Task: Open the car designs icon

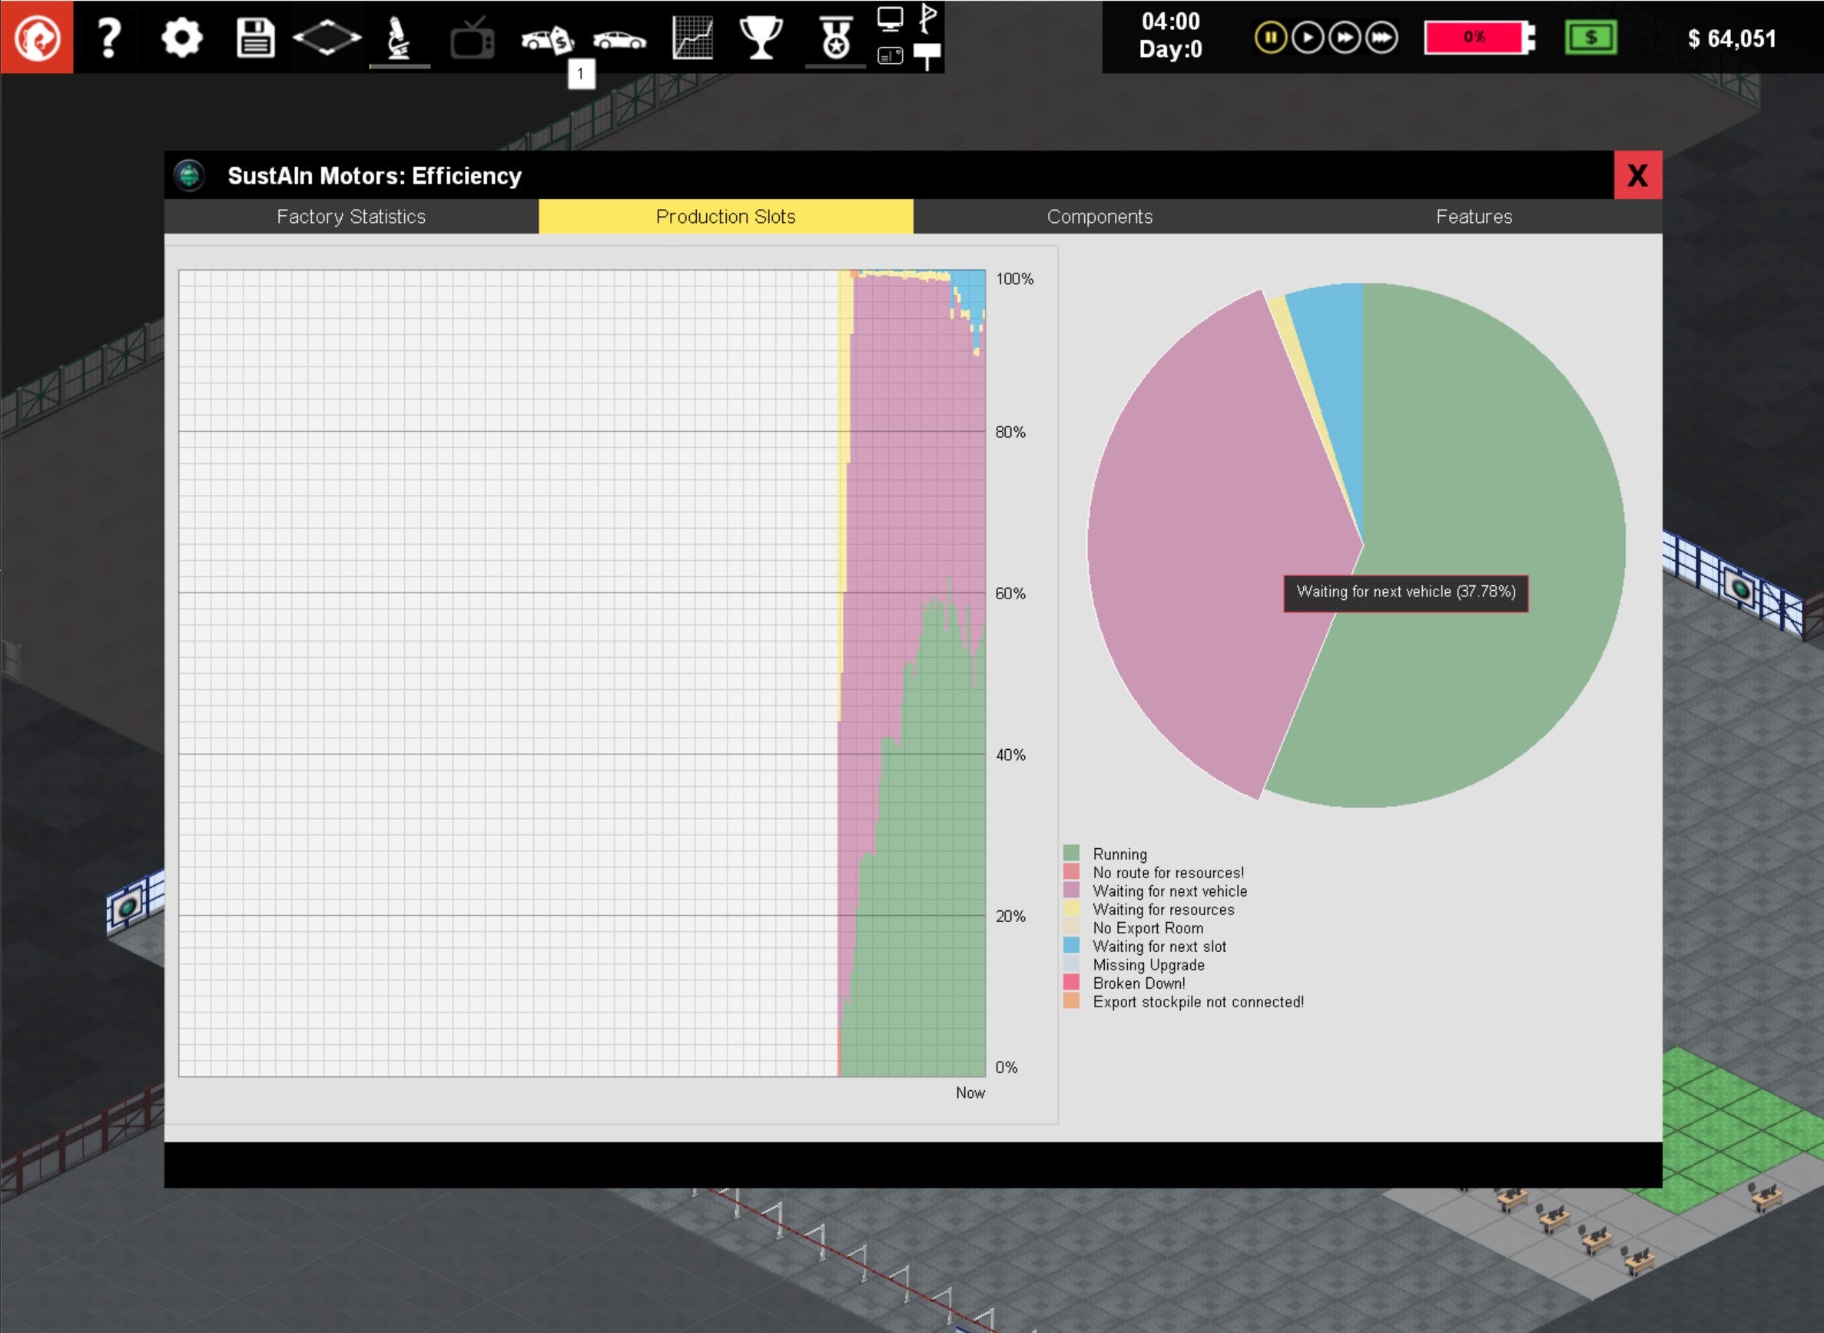Action: pos(619,41)
